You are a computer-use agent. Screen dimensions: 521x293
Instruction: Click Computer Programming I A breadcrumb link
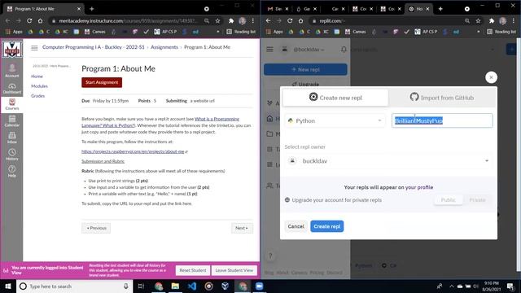(94, 47)
